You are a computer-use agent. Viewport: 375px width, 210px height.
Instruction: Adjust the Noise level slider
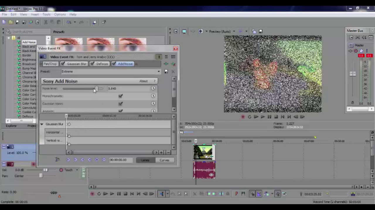96,88
